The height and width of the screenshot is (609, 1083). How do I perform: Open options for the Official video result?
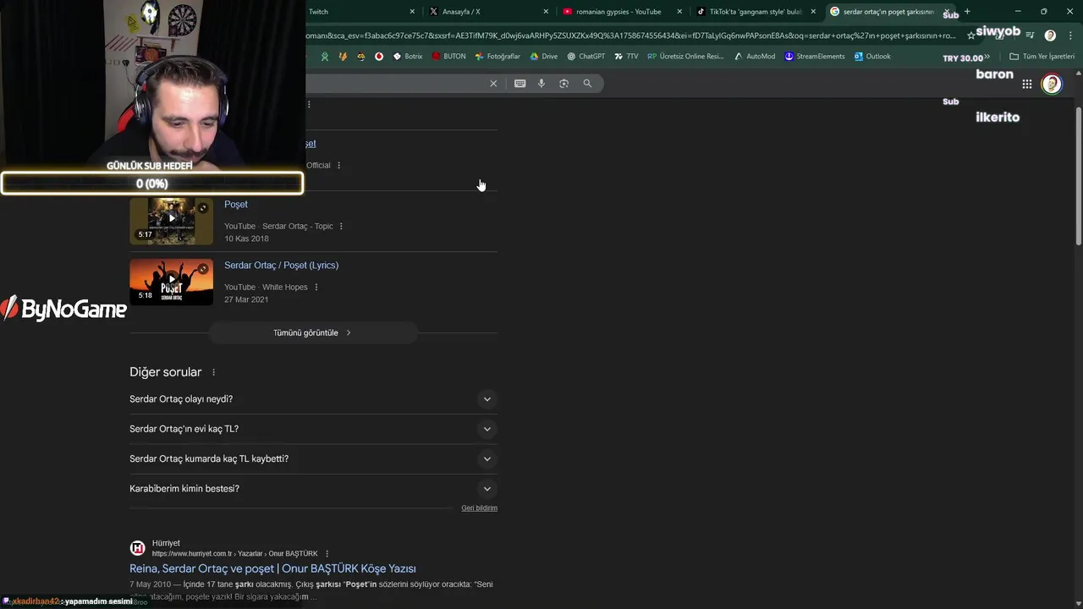point(339,165)
